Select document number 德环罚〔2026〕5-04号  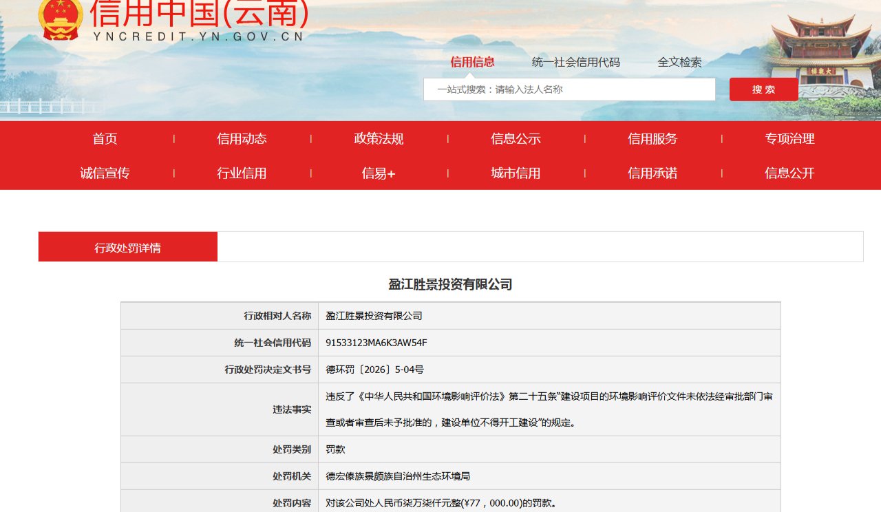tap(374, 370)
